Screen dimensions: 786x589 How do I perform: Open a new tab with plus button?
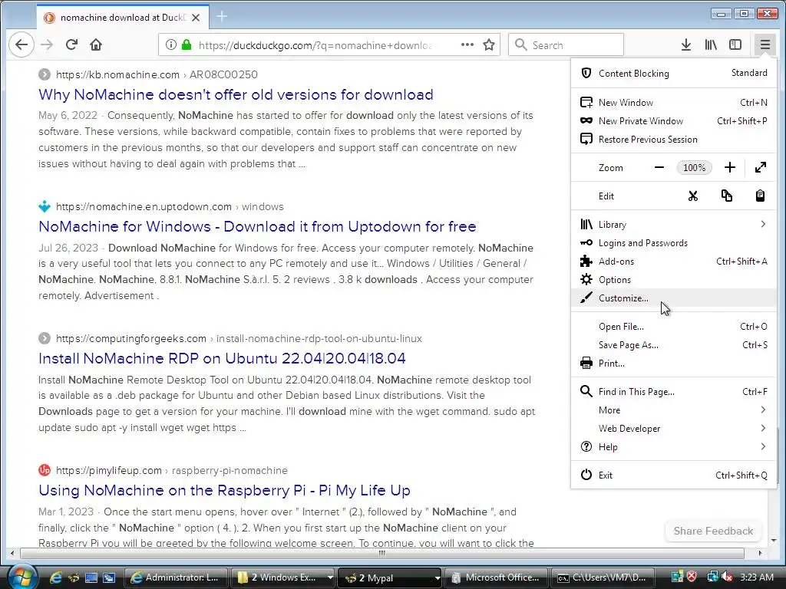(x=222, y=17)
